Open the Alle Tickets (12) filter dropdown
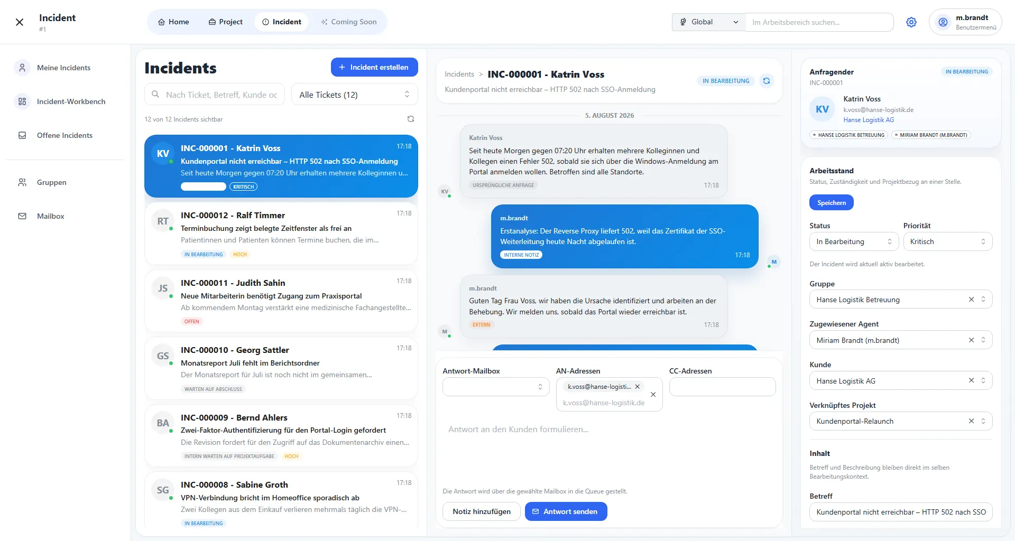1015x541 pixels. 355,95
